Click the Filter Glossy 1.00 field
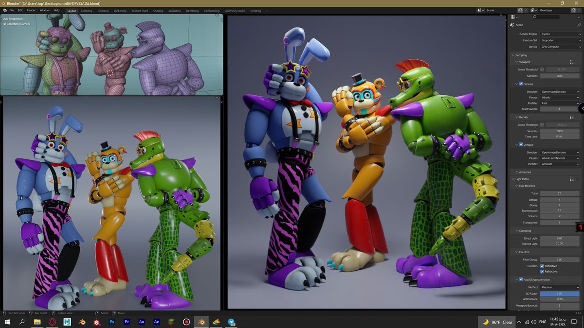Viewport: 584px width, 328px height. tap(559, 259)
